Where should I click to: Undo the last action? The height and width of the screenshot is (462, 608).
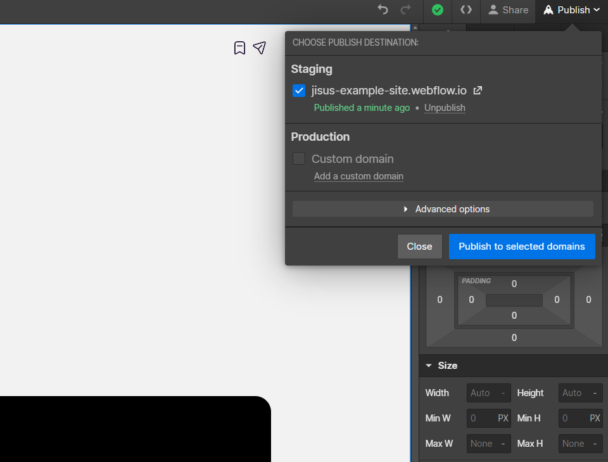tap(383, 10)
